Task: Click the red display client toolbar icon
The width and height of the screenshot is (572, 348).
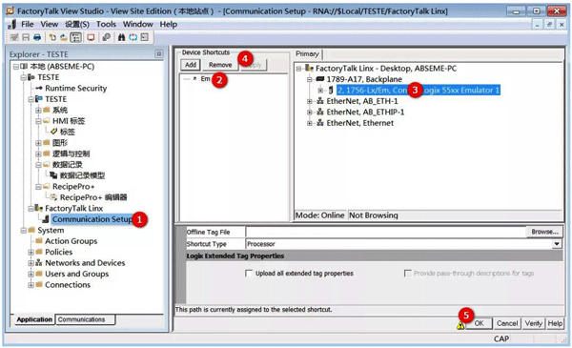Action: point(91,37)
